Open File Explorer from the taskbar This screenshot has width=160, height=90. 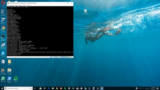click(53, 88)
